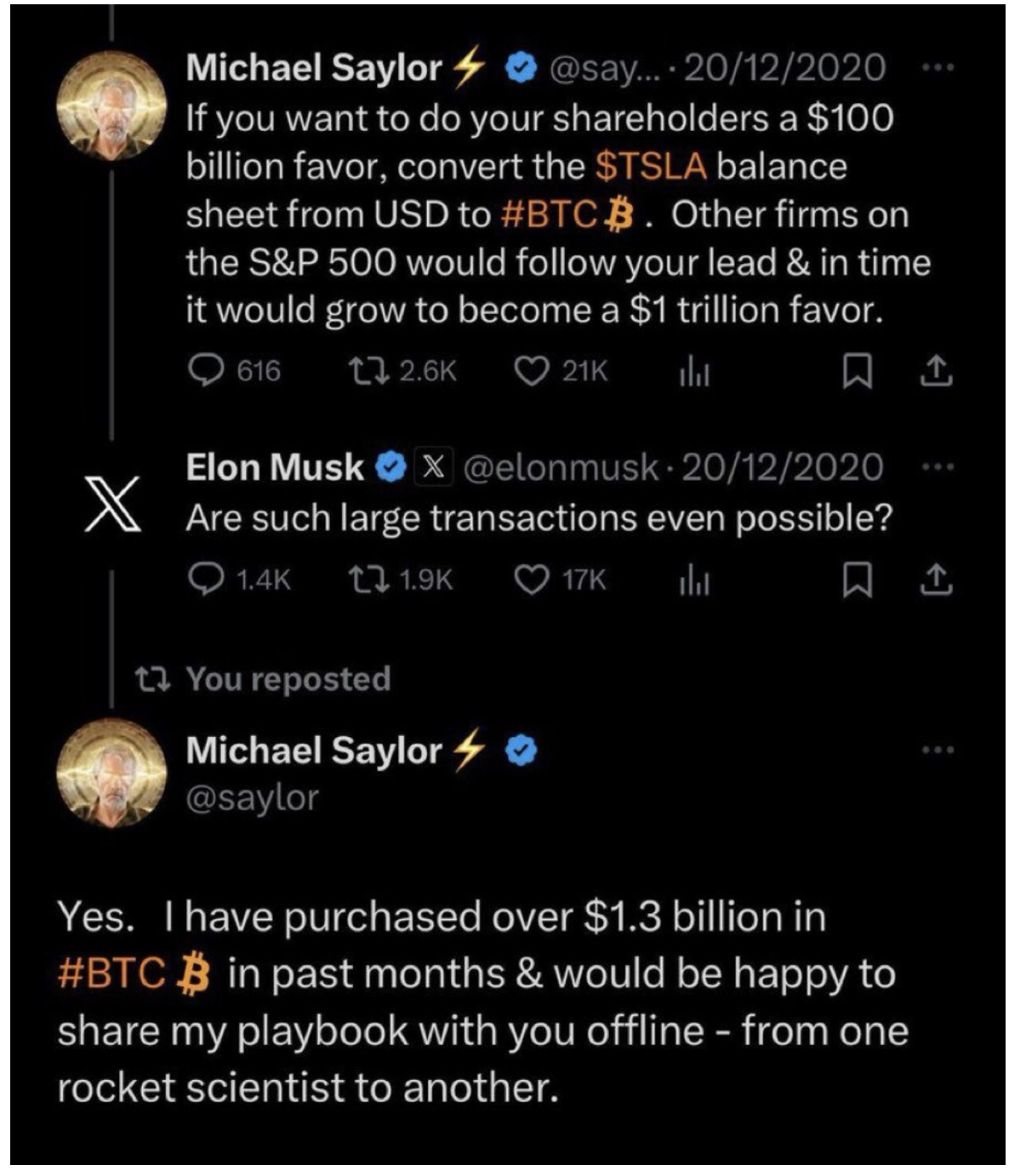Open the $TSLA cashtag link
Viewport: 1009px width, 1171px height.
tap(651, 166)
